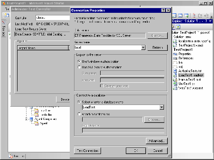Click the Test Connection button
The height and width of the screenshot is (160, 214).
coord(87,151)
